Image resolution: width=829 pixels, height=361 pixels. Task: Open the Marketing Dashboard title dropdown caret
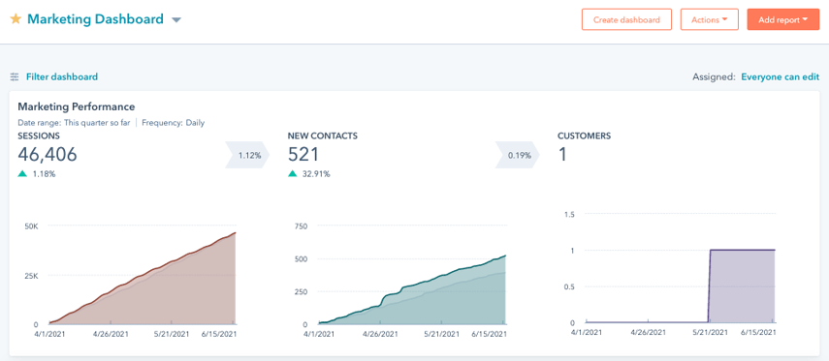[176, 20]
